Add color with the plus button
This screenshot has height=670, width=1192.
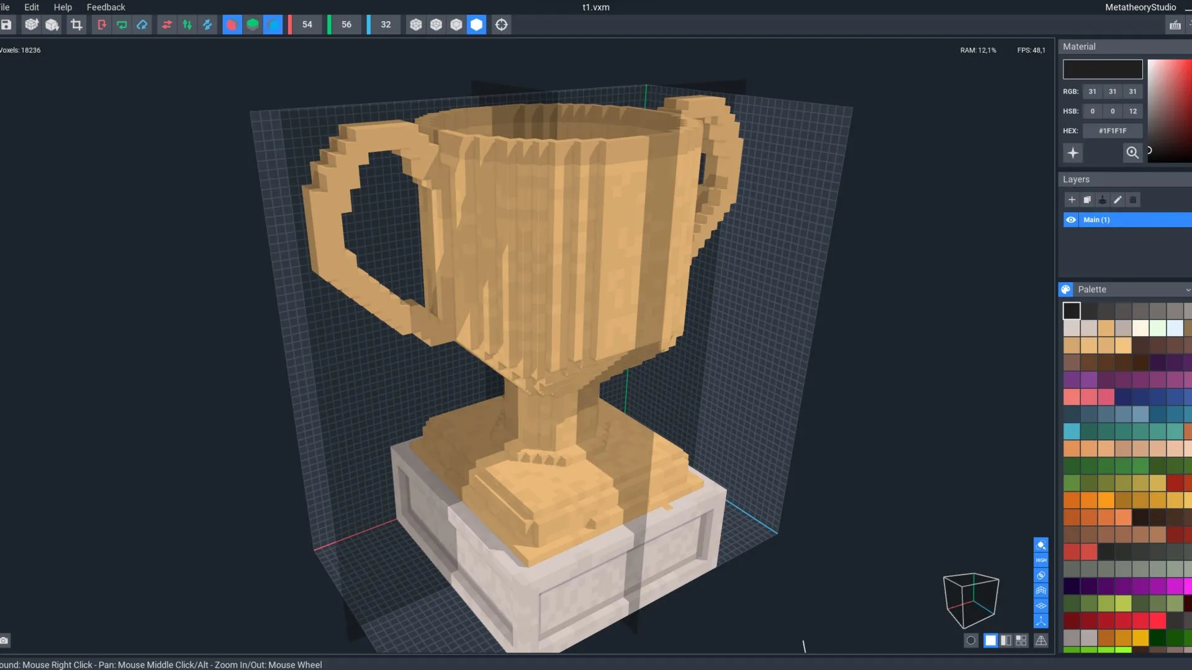pyautogui.click(x=1073, y=153)
